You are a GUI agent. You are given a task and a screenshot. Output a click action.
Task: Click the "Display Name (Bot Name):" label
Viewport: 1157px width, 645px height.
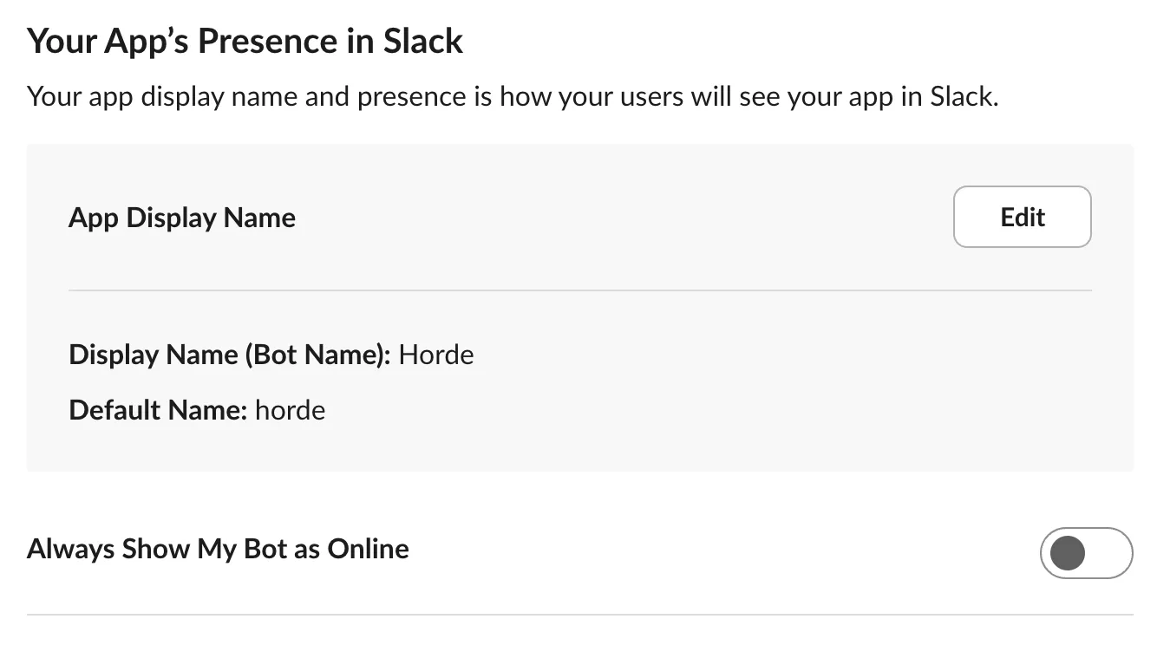[230, 355]
